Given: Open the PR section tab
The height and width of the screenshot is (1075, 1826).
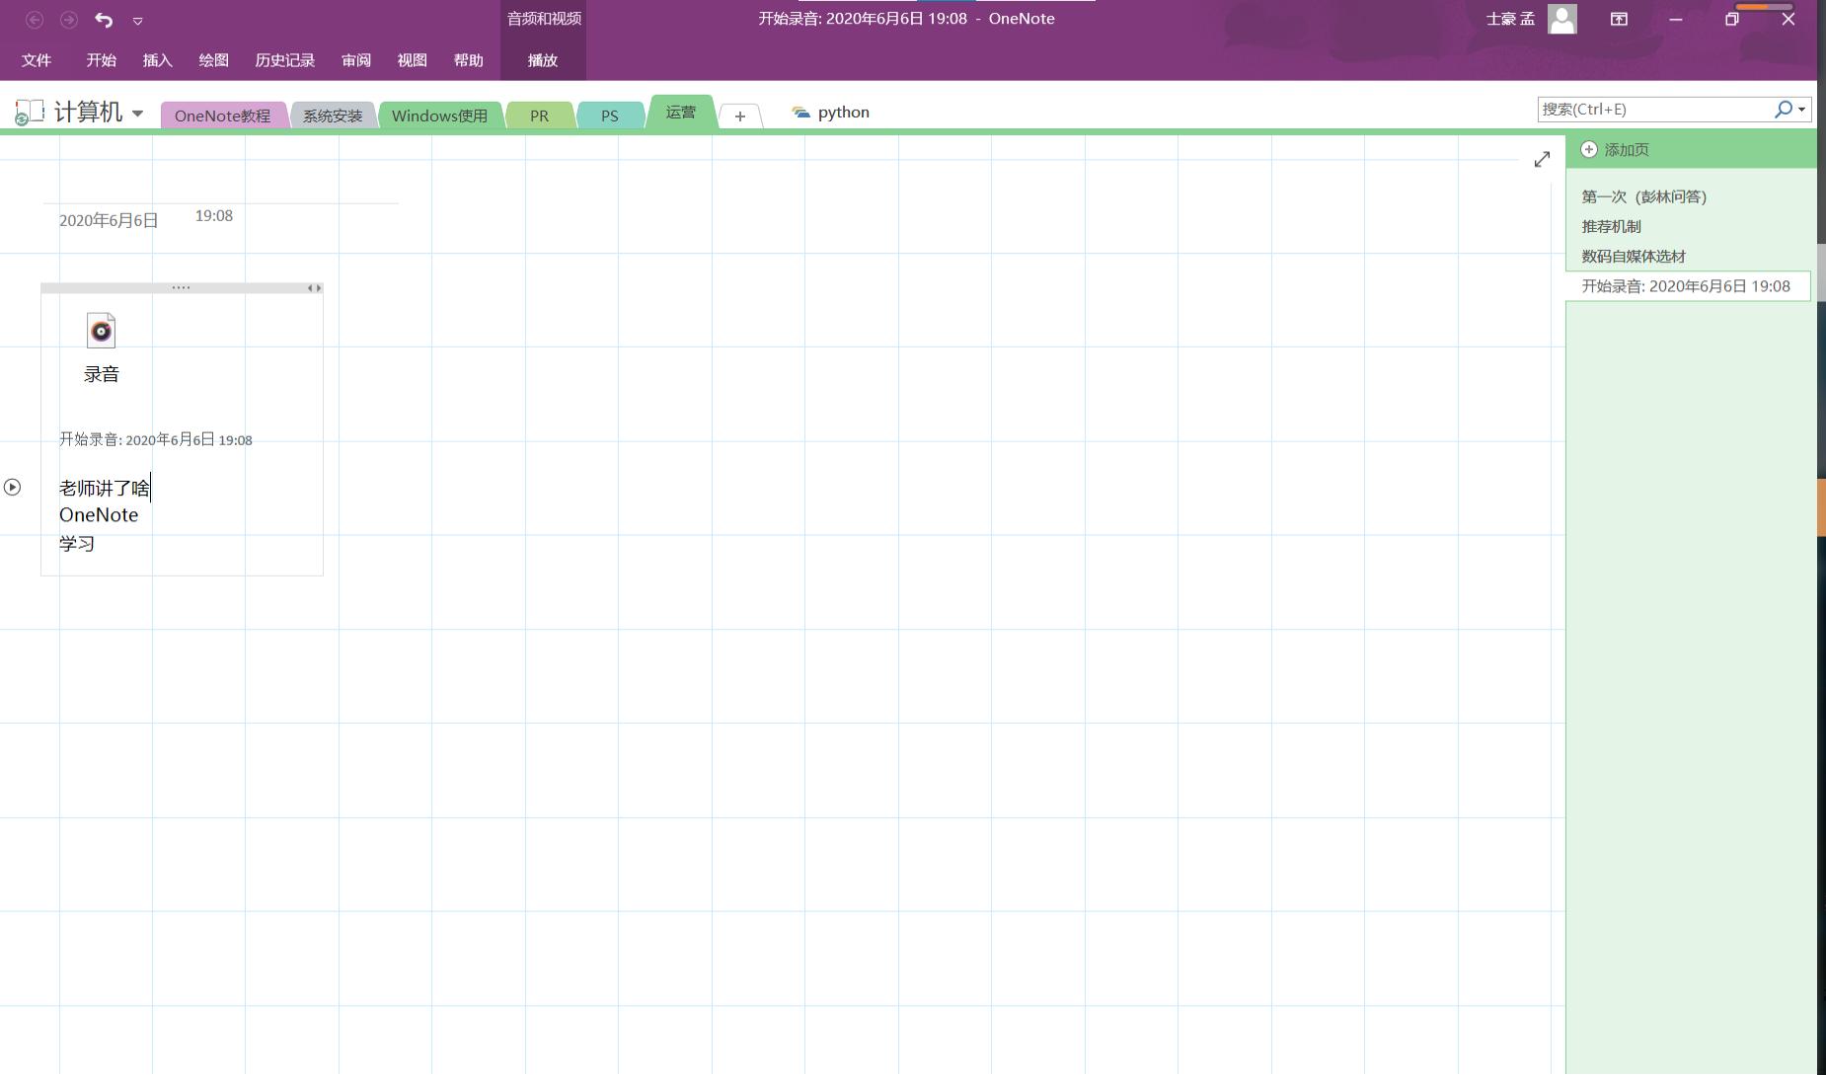Looking at the screenshot, I should [x=539, y=115].
